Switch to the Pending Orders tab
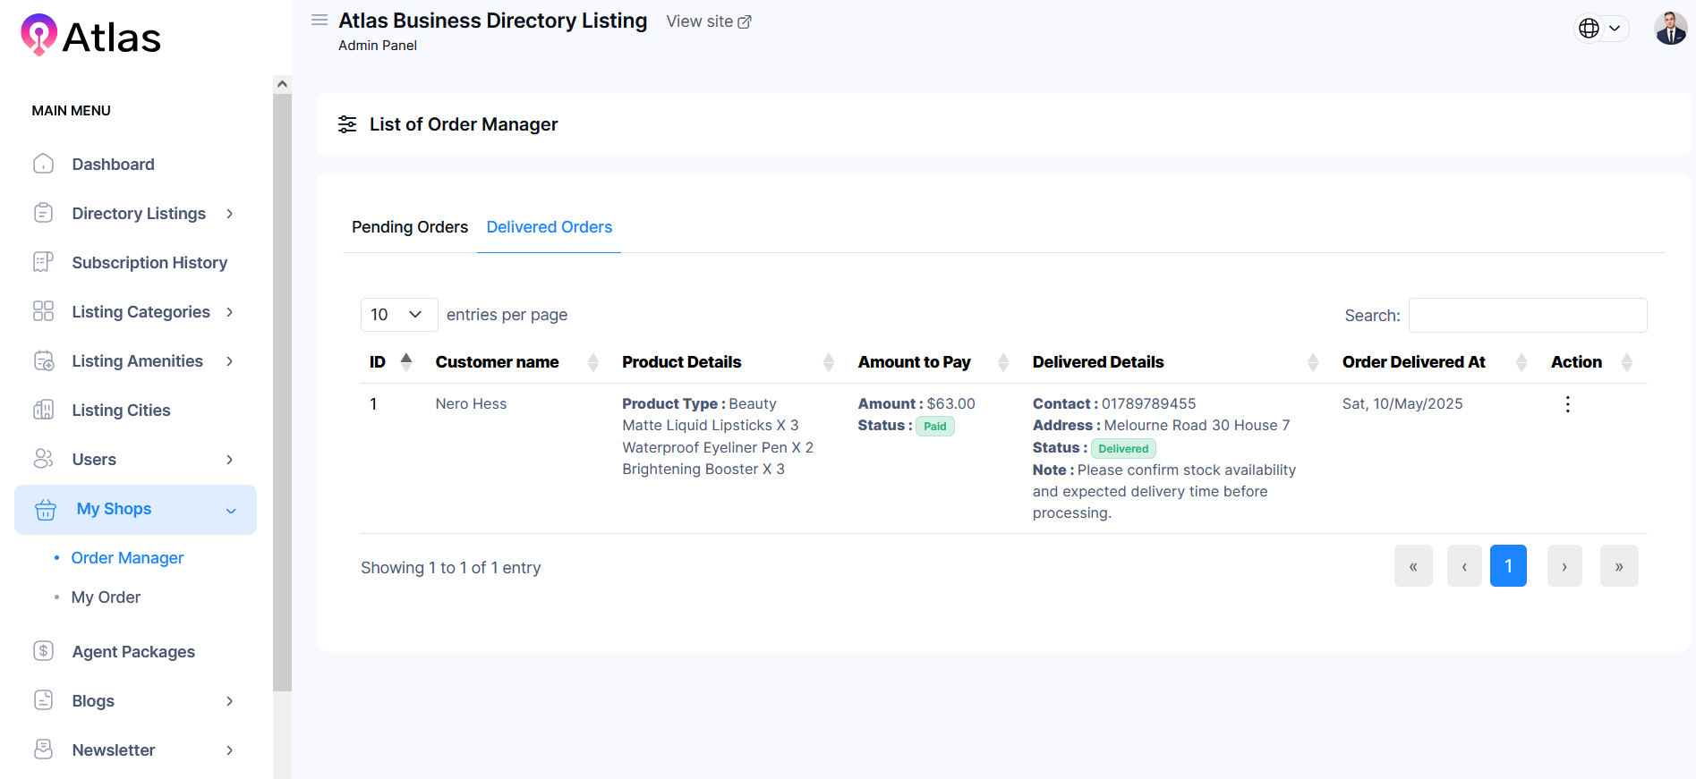This screenshot has width=1696, height=779. (410, 227)
